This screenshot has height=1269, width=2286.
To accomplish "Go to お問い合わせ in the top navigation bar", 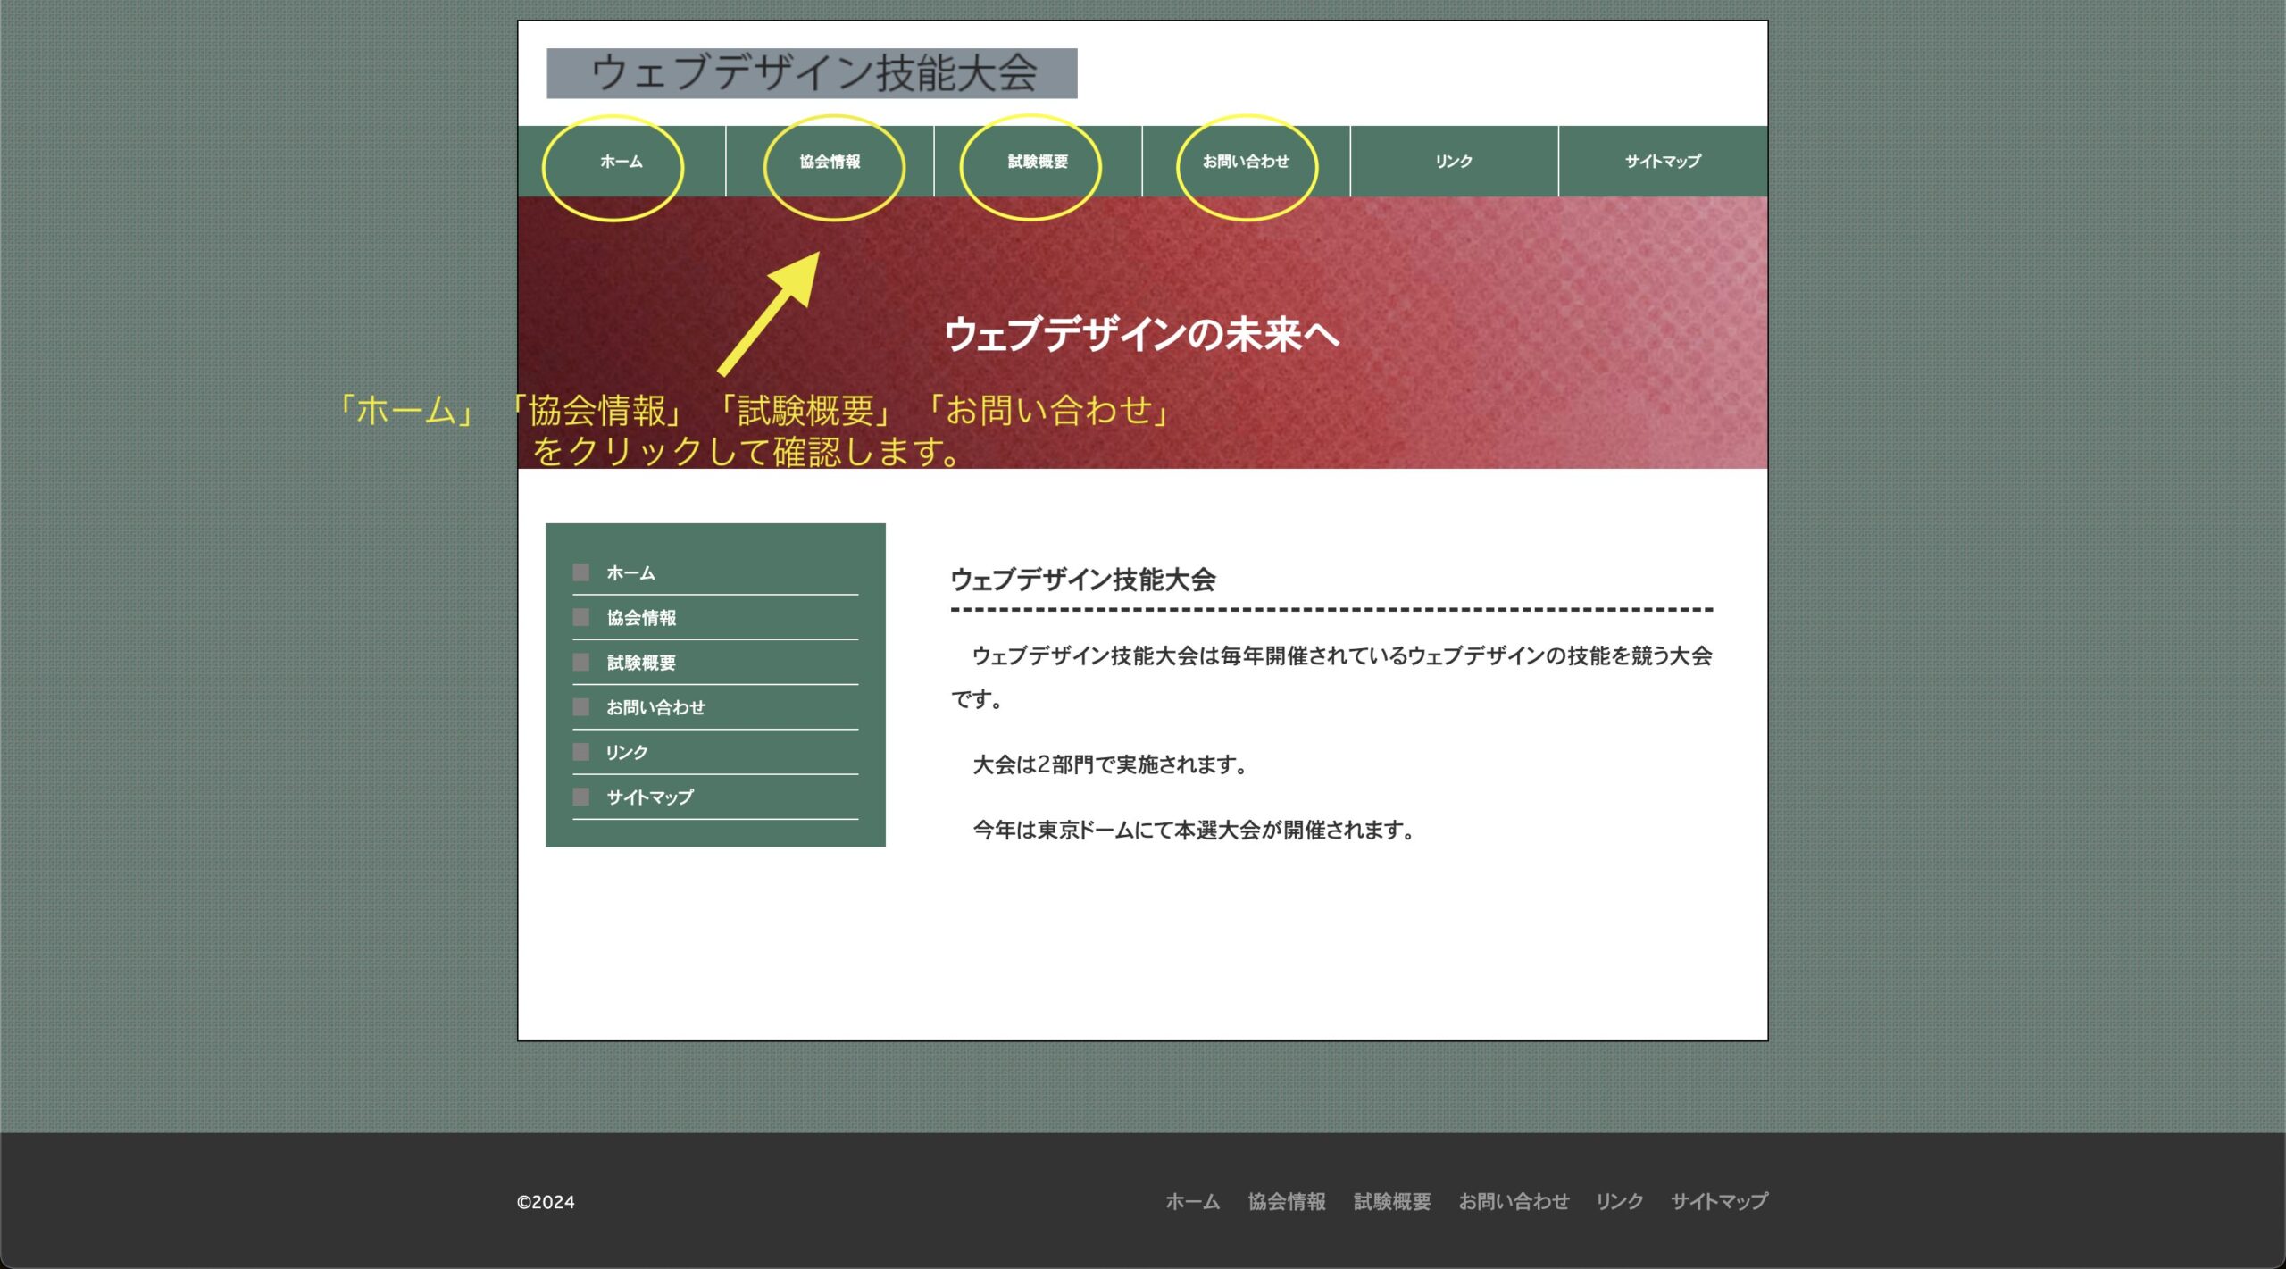I will 1246,162.
